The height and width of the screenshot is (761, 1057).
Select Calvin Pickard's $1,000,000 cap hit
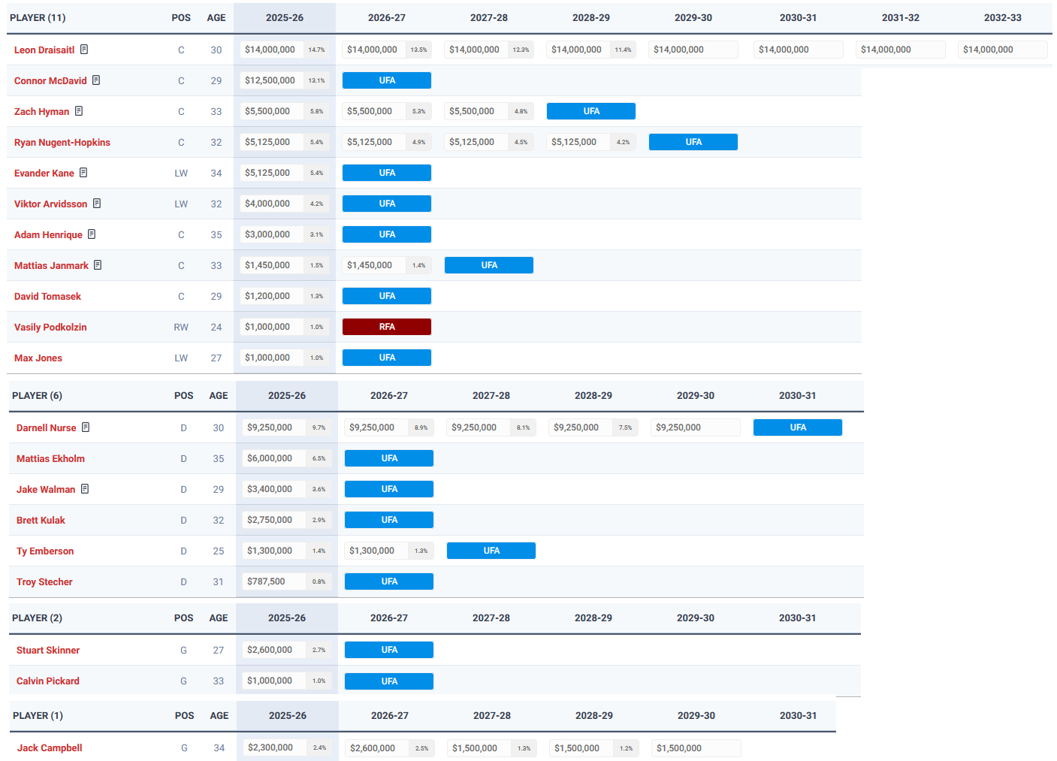(274, 681)
